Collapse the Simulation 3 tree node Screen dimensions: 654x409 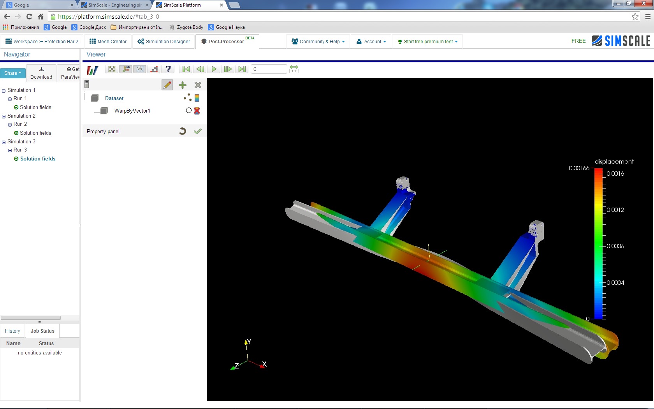4,142
